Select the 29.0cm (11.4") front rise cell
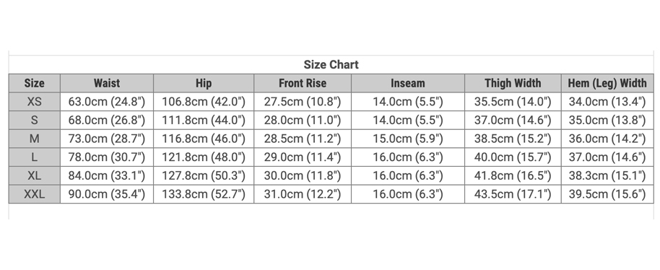Screen dimensions: 660x270 click(303, 157)
